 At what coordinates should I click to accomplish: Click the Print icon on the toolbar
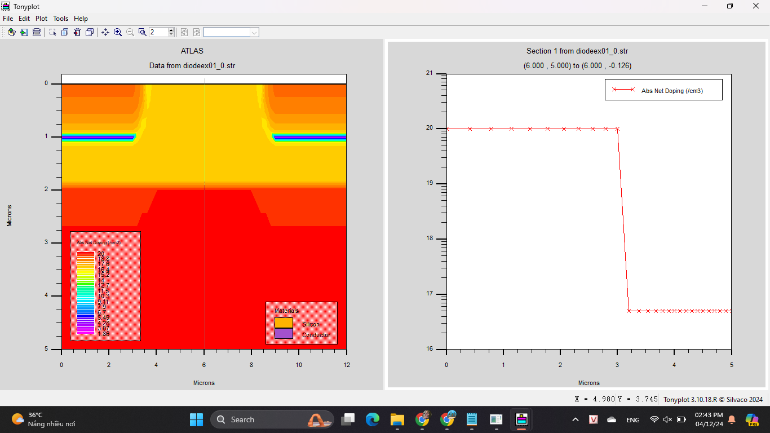(x=37, y=32)
